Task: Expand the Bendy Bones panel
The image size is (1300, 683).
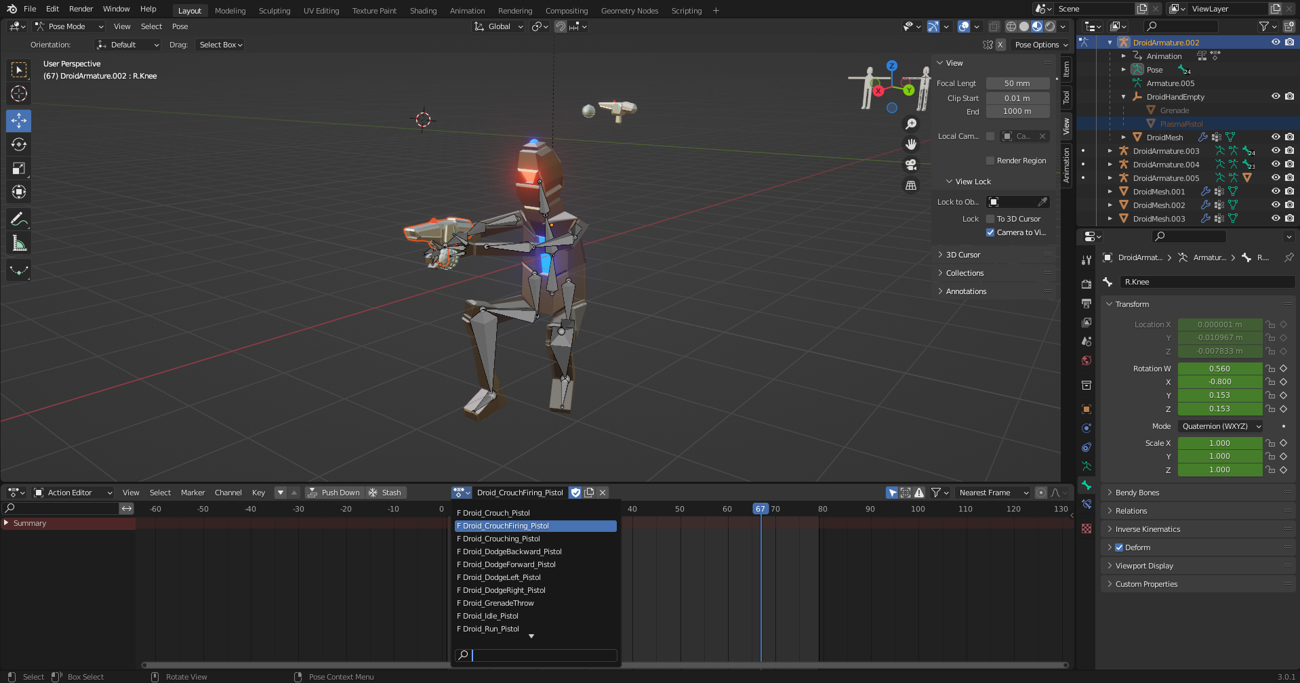Action: 1137,493
